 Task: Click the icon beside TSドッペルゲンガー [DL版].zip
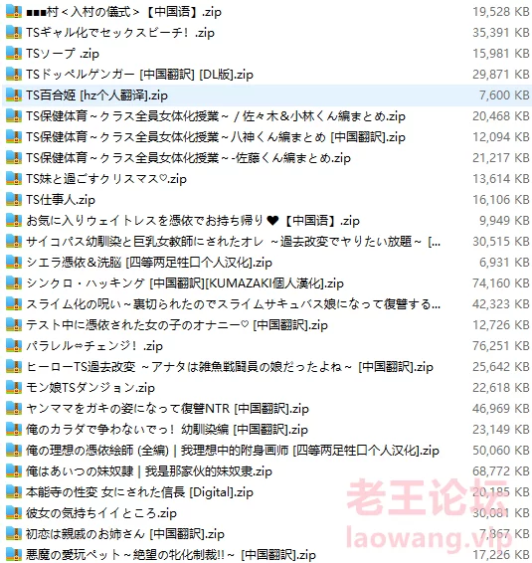pos(14,75)
